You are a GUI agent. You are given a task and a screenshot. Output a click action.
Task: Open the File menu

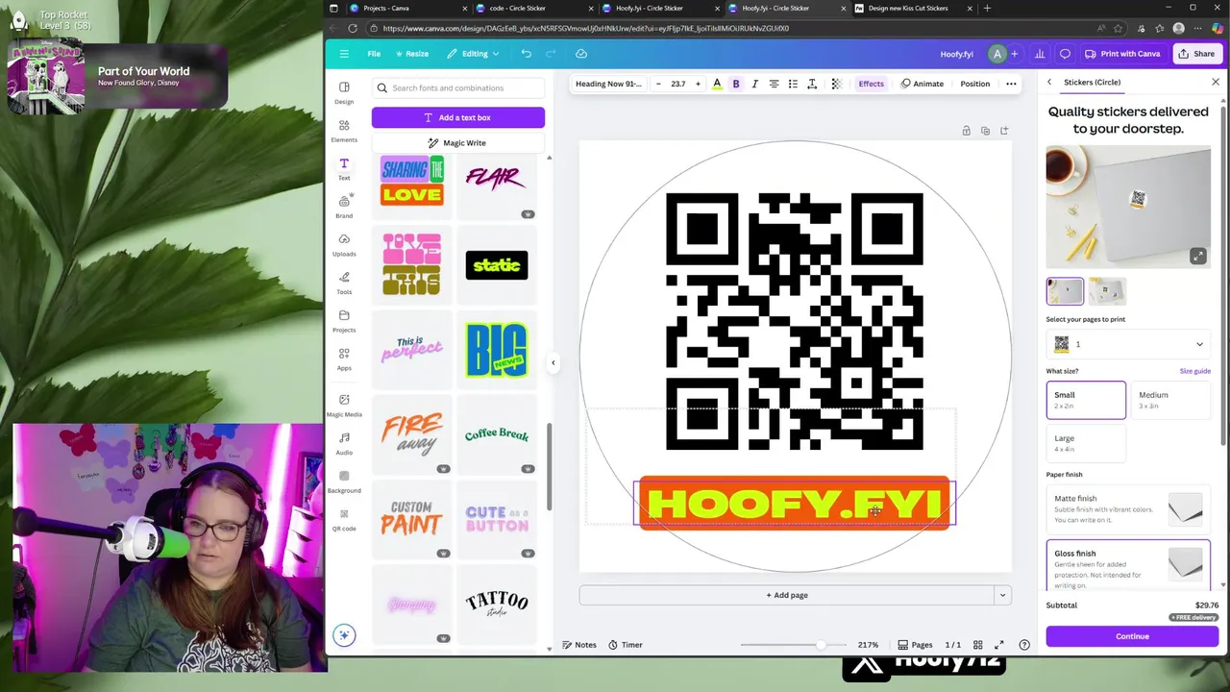374,54
